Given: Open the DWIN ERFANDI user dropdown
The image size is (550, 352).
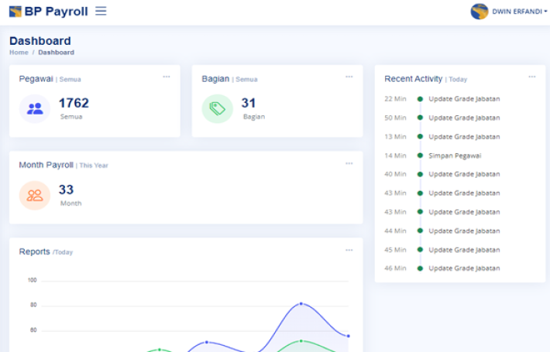Looking at the screenshot, I should point(519,12).
